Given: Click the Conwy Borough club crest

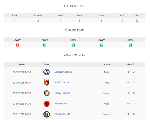Looking at the screenshot, I should pyautogui.click(x=47, y=93).
